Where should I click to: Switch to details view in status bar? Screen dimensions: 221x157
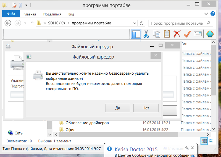204,141
